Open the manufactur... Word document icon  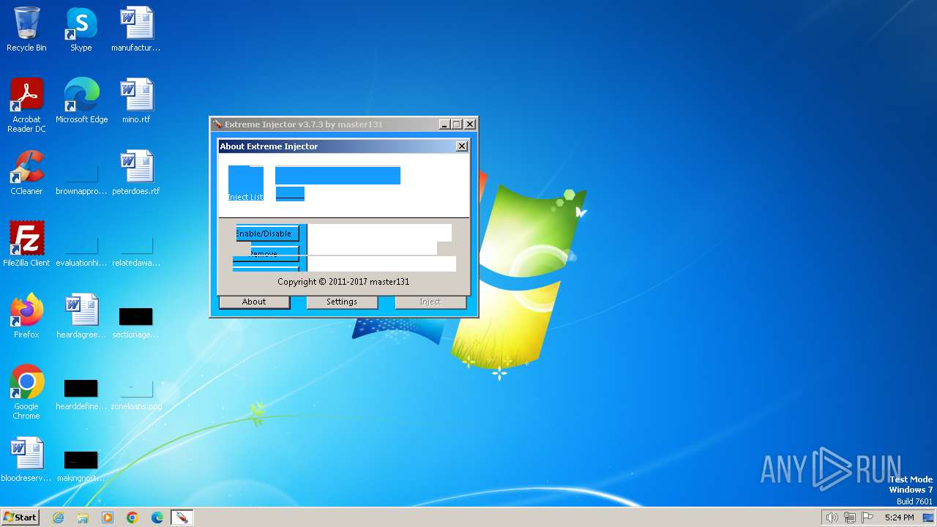136,30
